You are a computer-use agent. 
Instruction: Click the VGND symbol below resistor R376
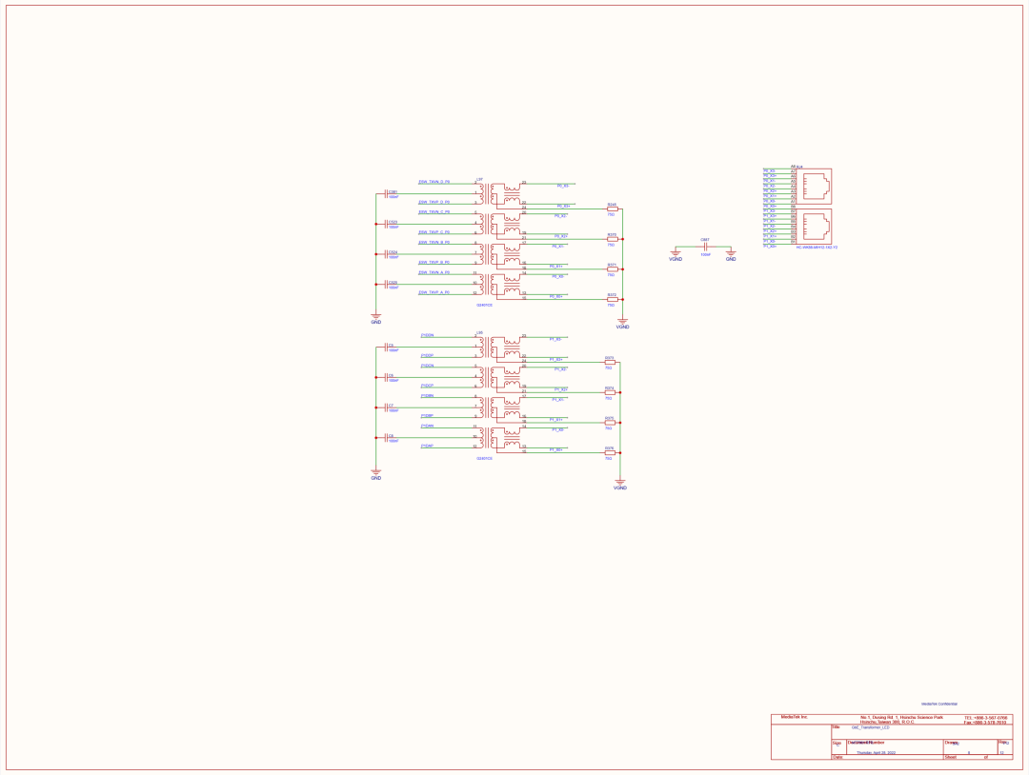(619, 483)
